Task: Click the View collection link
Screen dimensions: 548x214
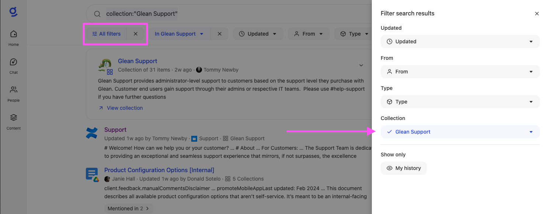Action: [x=121, y=108]
